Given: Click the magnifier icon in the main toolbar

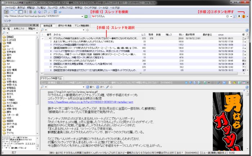Looking at the screenshot, I should pyautogui.click(x=50, y=12).
